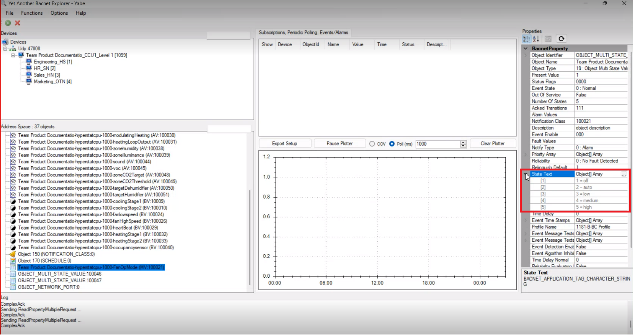The height and width of the screenshot is (336, 633).
Task: Collapse the State Text array
Action: 526,174
